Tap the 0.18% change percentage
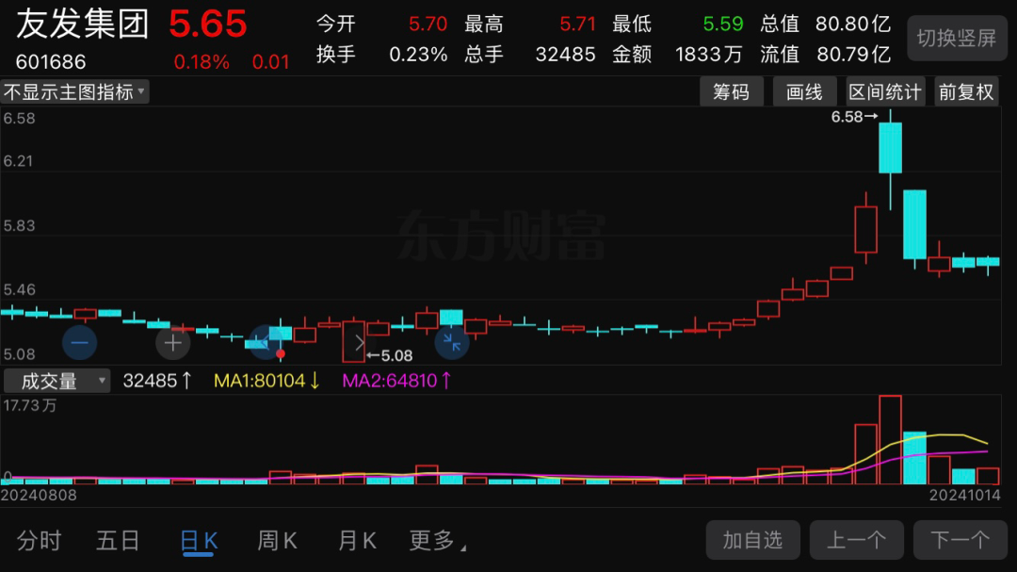The height and width of the screenshot is (572, 1017). pos(202,62)
